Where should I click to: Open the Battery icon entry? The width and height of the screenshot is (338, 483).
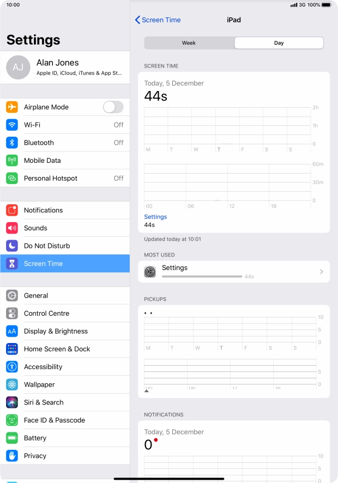pos(12,438)
